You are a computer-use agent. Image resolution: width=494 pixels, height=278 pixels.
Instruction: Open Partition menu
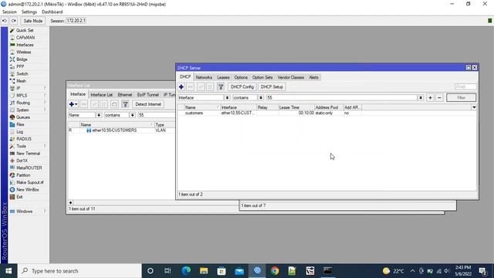coord(23,175)
